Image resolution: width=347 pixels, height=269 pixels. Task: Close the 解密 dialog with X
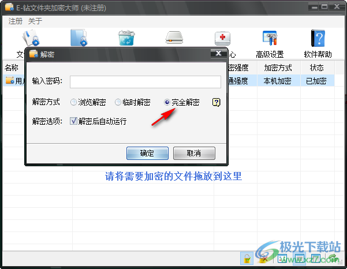tap(219, 53)
